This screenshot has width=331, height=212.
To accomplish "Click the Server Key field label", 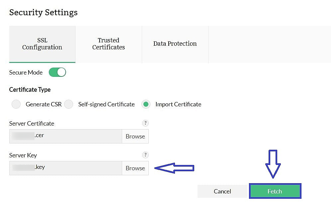I will [x=23, y=155].
